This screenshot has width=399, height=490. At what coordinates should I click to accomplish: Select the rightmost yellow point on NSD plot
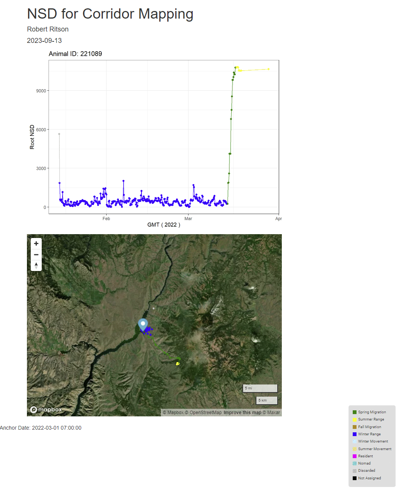[x=269, y=69]
